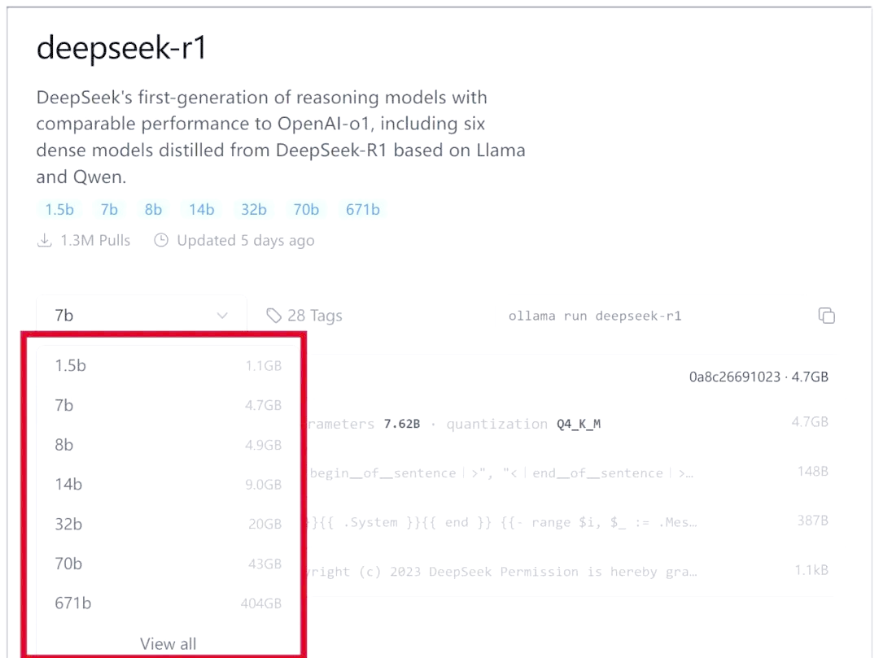Click the ollama run deepseek-r1 command field
879x658 pixels.
594,316
